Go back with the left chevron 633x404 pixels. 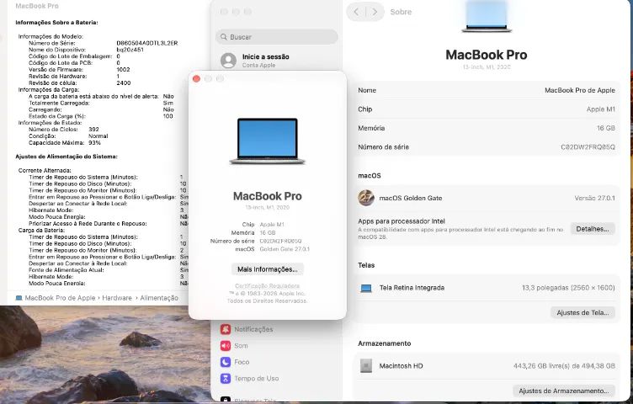(356, 12)
